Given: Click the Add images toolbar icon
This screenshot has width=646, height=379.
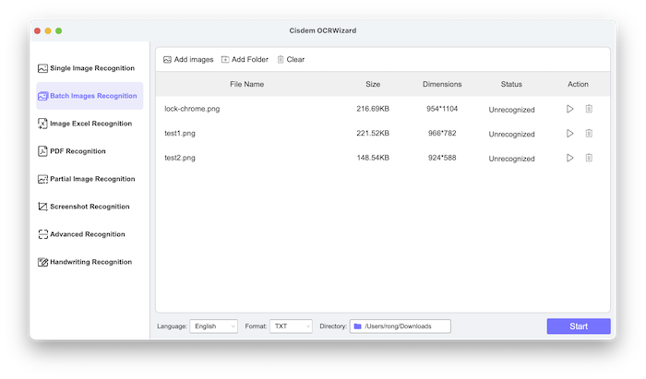Looking at the screenshot, I should (168, 60).
